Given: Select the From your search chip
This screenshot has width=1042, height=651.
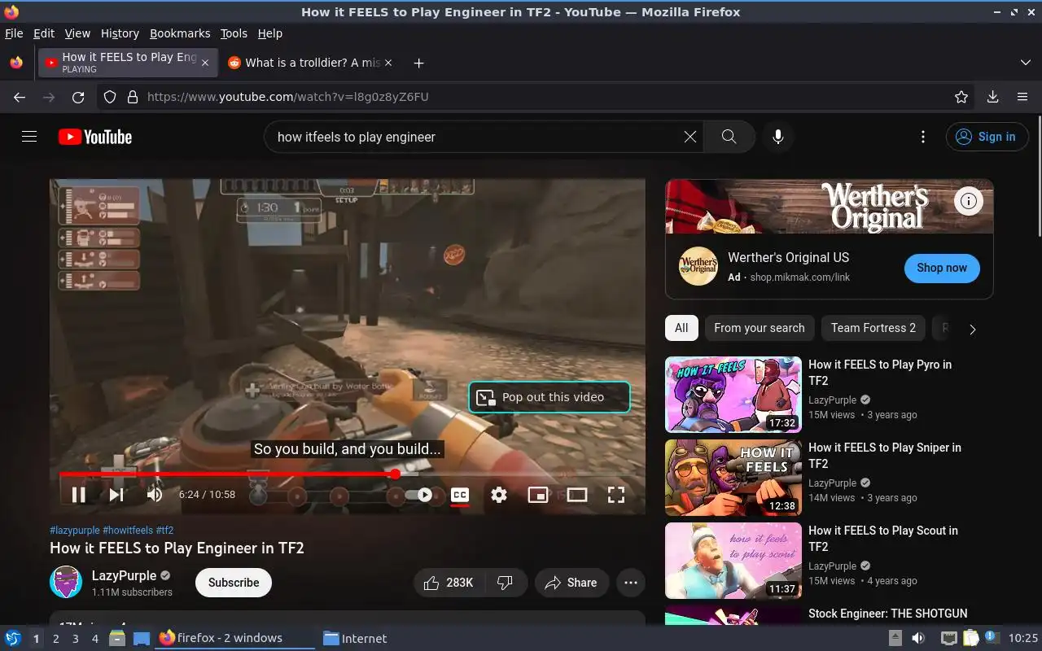Looking at the screenshot, I should (760, 328).
